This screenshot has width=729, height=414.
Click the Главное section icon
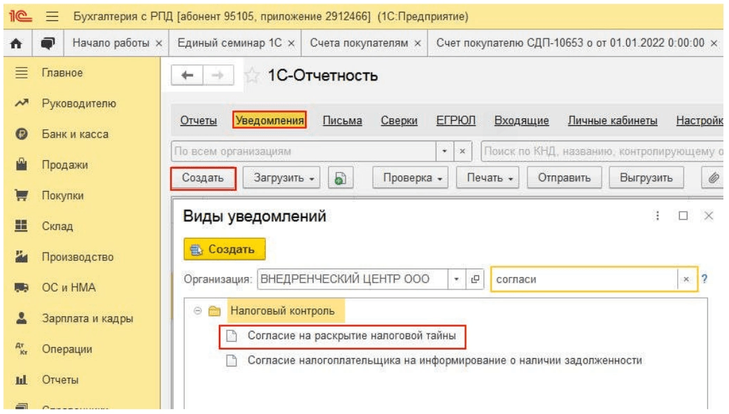pos(22,73)
